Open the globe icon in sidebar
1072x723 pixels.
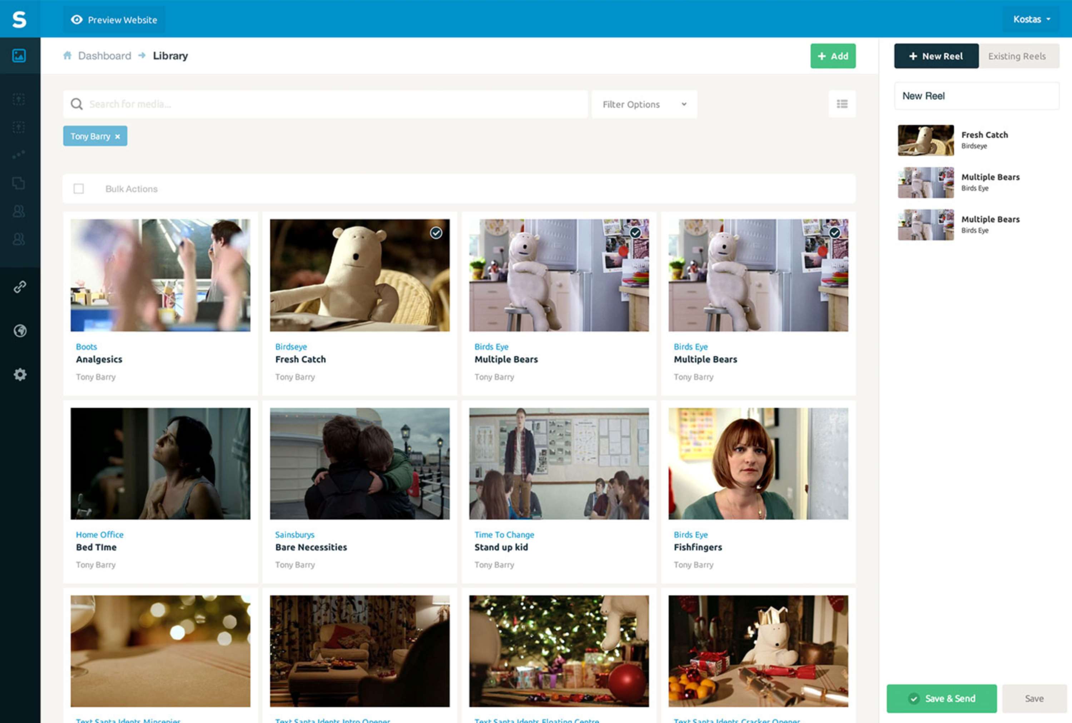tap(20, 331)
